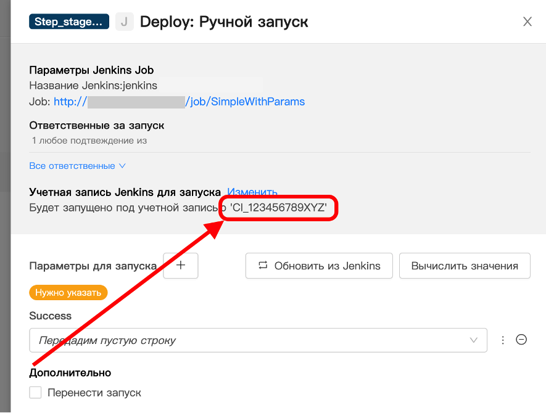Click the 'Параметры Jenkins Job' heading
Image resolution: width=546 pixels, height=413 pixels.
pyautogui.click(x=91, y=70)
